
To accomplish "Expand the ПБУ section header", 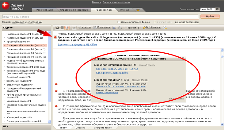I will 27,126.
